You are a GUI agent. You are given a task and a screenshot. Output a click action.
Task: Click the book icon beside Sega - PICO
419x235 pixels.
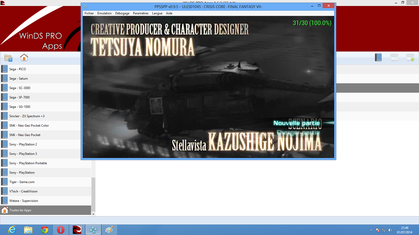[4, 69]
